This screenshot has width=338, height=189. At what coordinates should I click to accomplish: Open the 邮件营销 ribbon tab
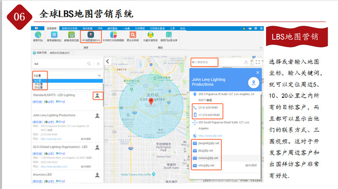[x=112, y=28]
